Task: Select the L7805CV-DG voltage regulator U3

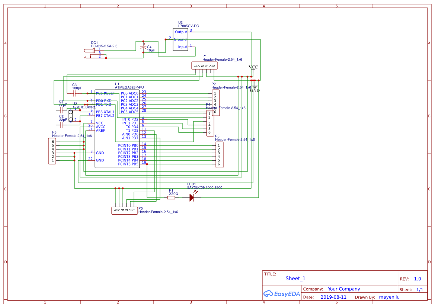Action: [181, 39]
